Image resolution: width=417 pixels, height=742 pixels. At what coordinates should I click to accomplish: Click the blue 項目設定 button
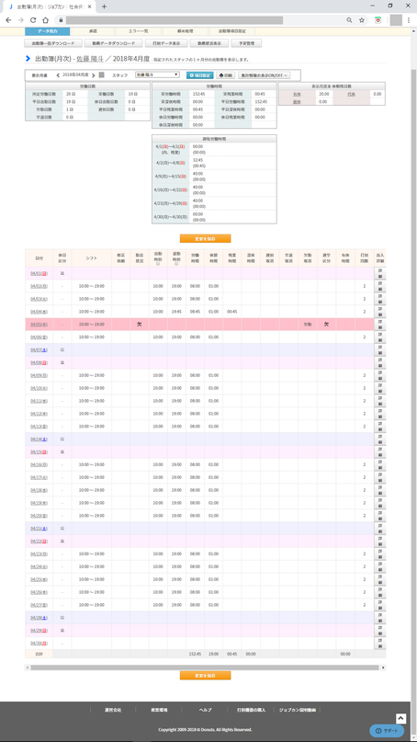coord(200,75)
